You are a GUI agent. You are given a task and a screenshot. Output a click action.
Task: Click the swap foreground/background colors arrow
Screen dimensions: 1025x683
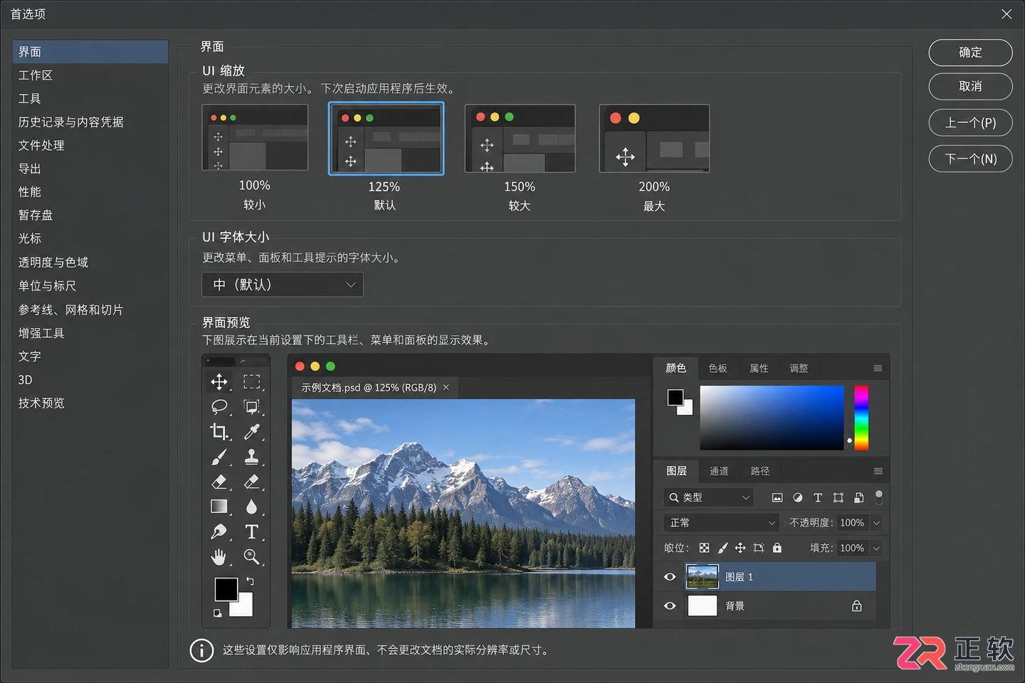coord(250,581)
